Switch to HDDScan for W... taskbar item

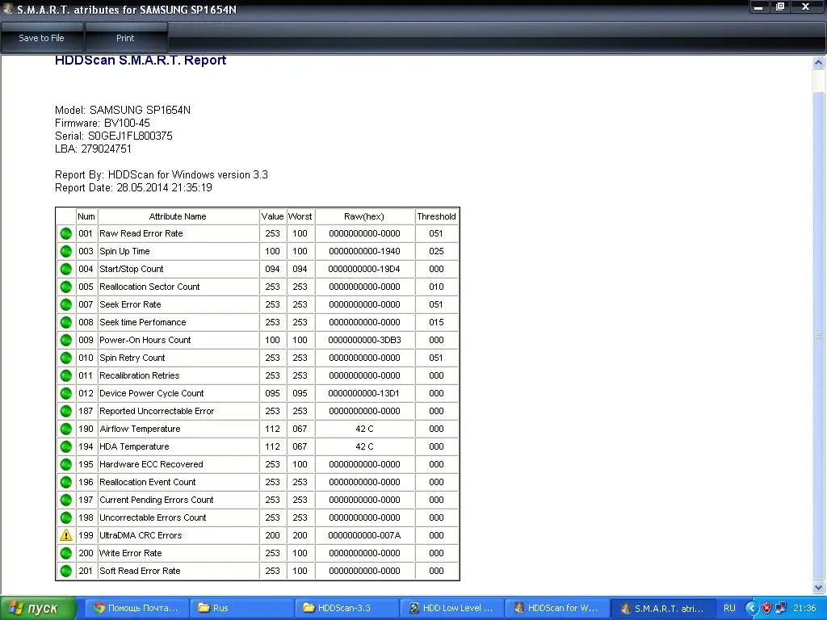tap(556, 608)
